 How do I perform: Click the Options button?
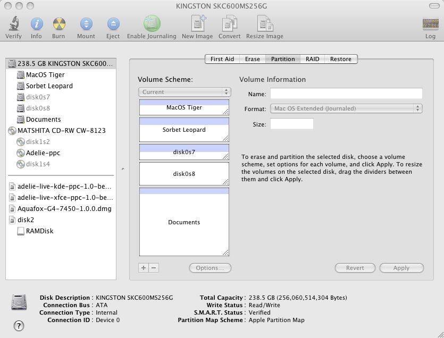pyautogui.click(x=210, y=268)
